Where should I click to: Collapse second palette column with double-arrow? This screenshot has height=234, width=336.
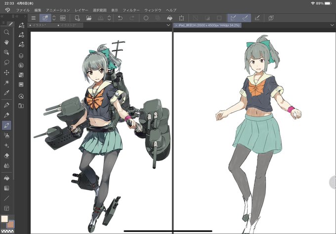point(17,16)
